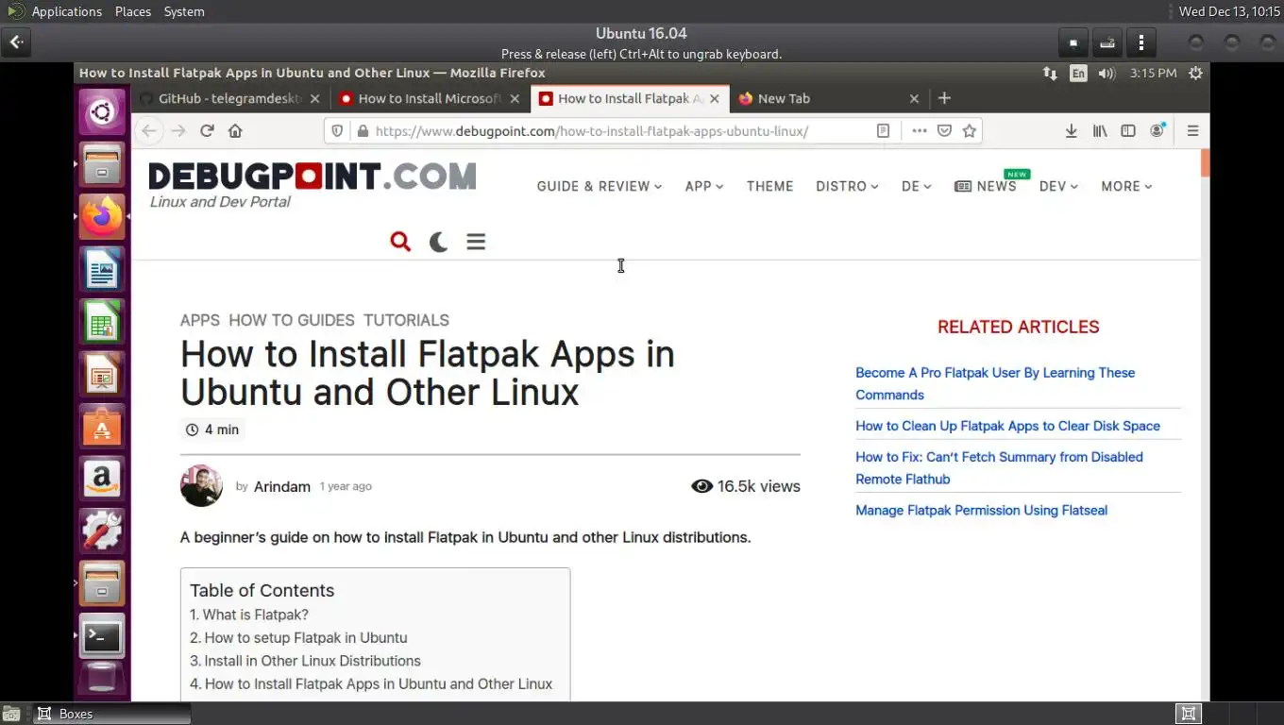Screen dimensions: 1284x725
Task: Open the TUTORIALS category link
Action: point(406,320)
